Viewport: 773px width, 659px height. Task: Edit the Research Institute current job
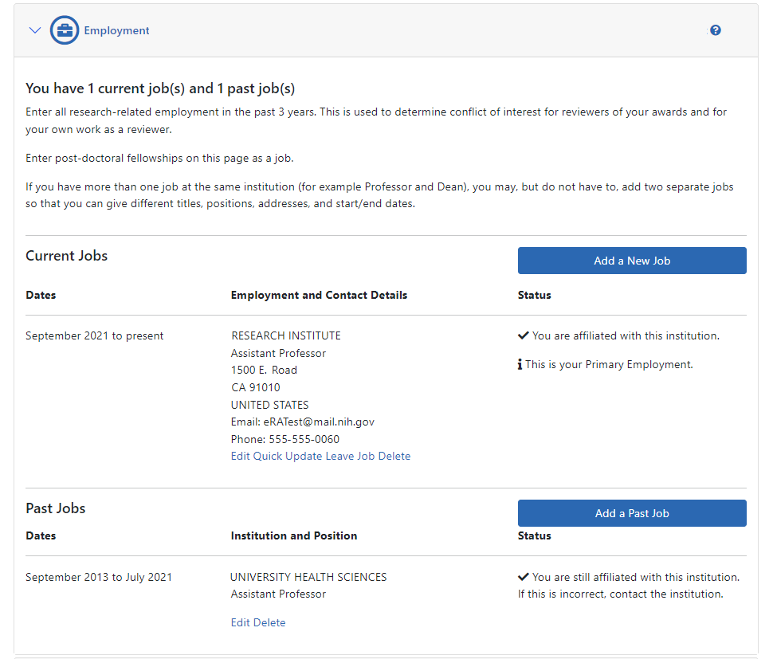[x=240, y=457]
